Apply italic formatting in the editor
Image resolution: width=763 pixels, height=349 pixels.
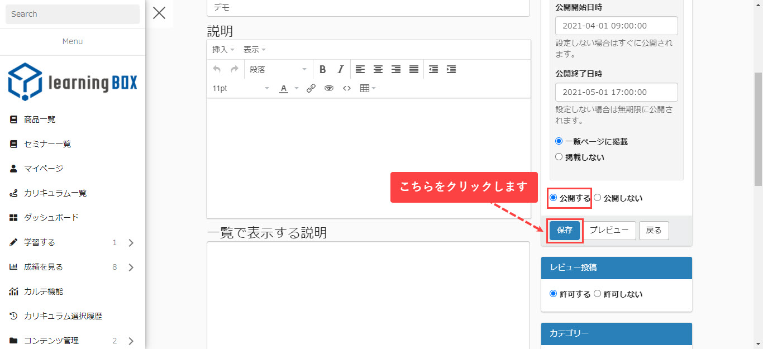pos(340,69)
